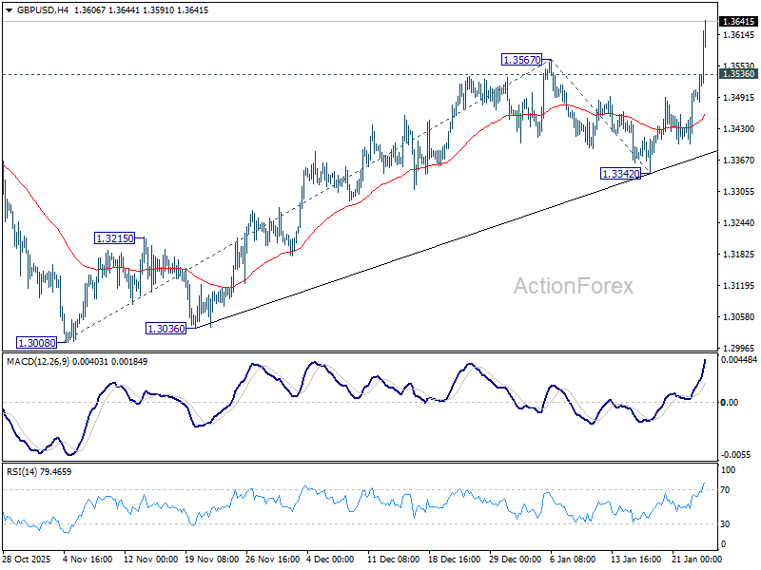Click the ActionForex watermark text
761x570 pixels.
point(575,282)
